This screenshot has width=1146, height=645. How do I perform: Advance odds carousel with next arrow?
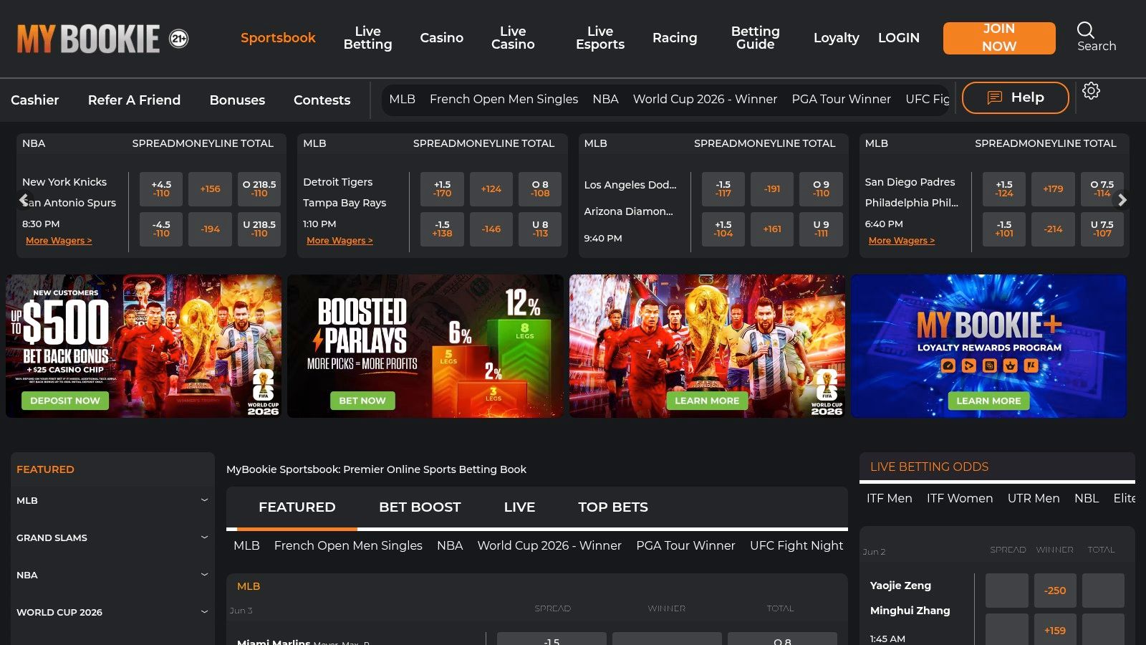(1122, 200)
